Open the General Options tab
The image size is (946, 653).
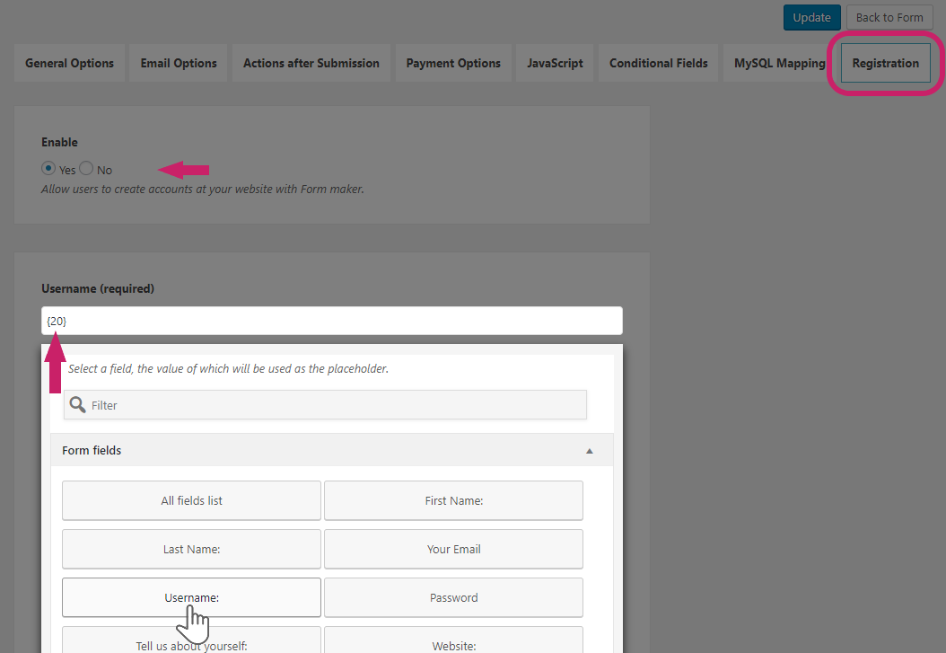coord(69,63)
